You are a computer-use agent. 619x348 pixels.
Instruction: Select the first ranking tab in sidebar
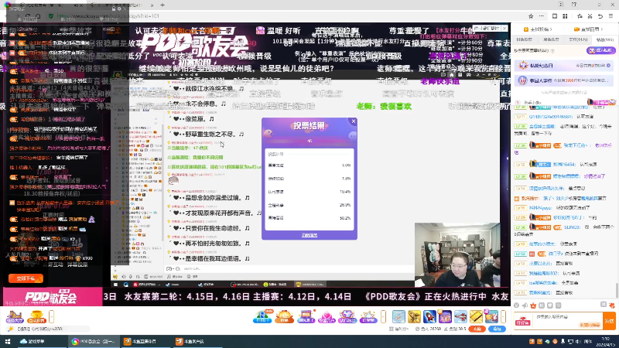pyautogui.click(x=525, y=39)
